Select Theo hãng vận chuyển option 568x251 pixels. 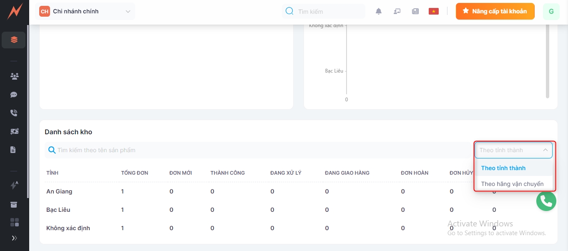coord(512,184)
